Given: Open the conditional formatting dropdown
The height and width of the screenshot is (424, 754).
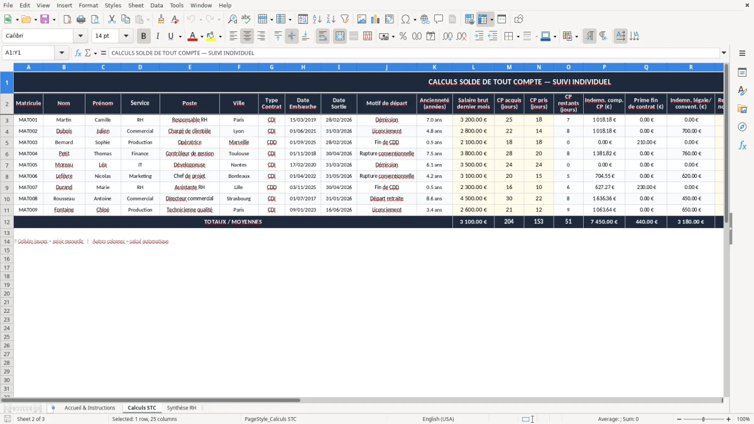Looking at the screenshot, I should 576,36.
